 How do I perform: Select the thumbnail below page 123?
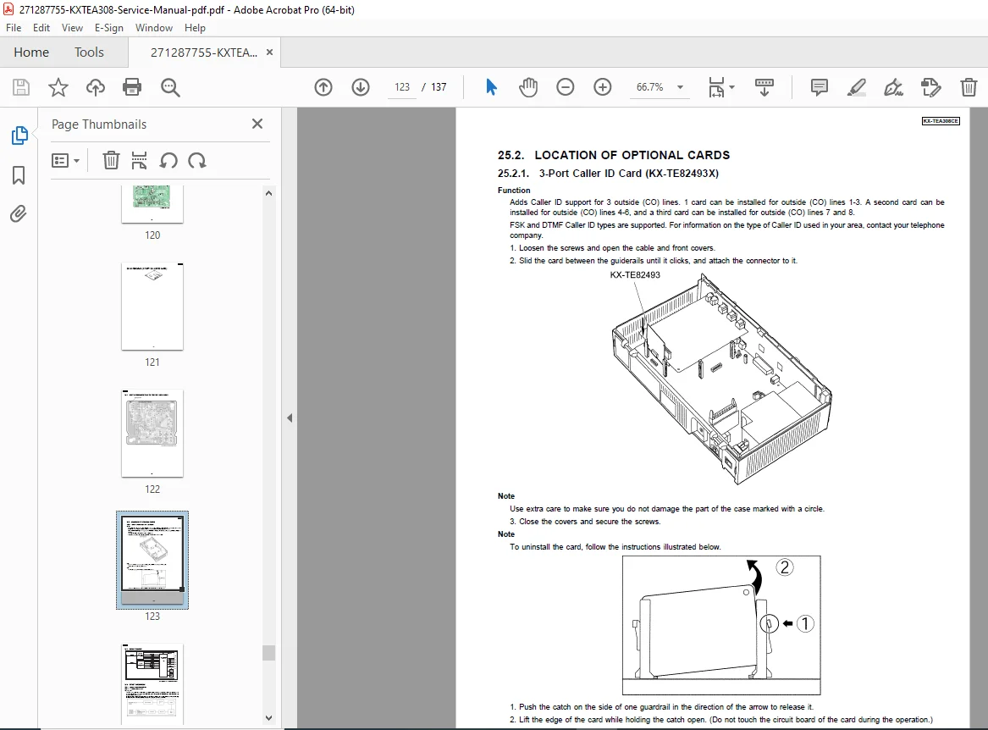point(152,684)
